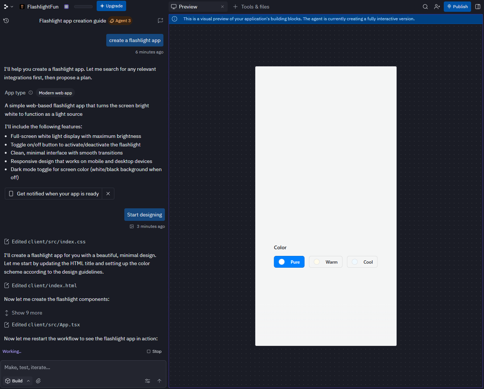
Task: Open the agent settings sliders icon
Action: point(147,381)
